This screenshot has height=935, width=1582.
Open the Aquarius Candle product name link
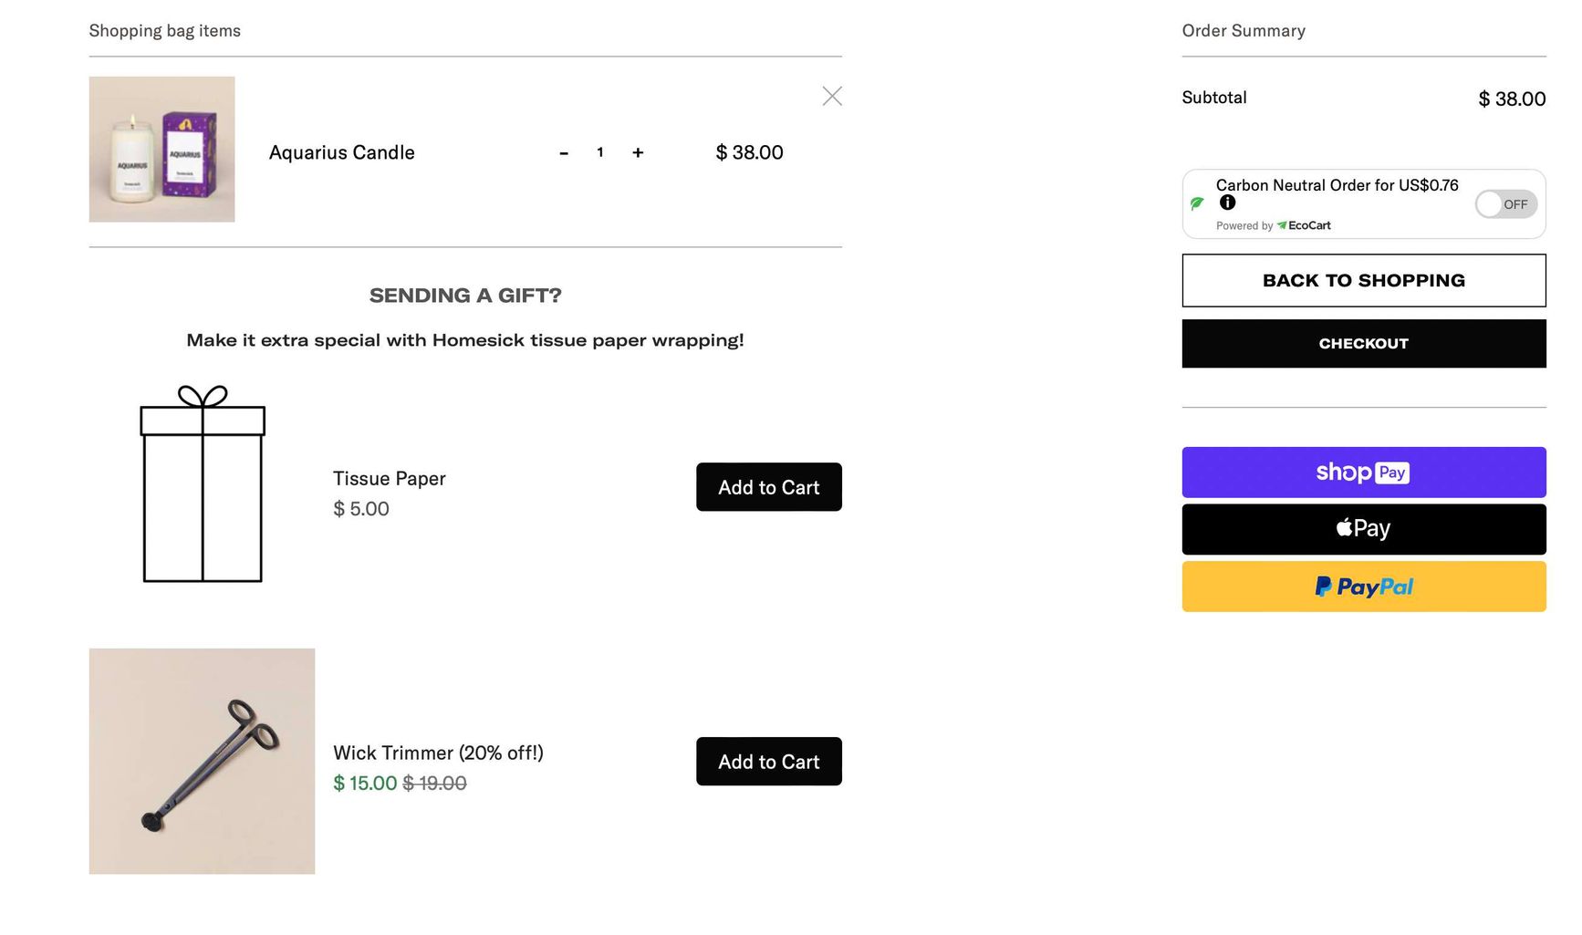pos(341,153)
